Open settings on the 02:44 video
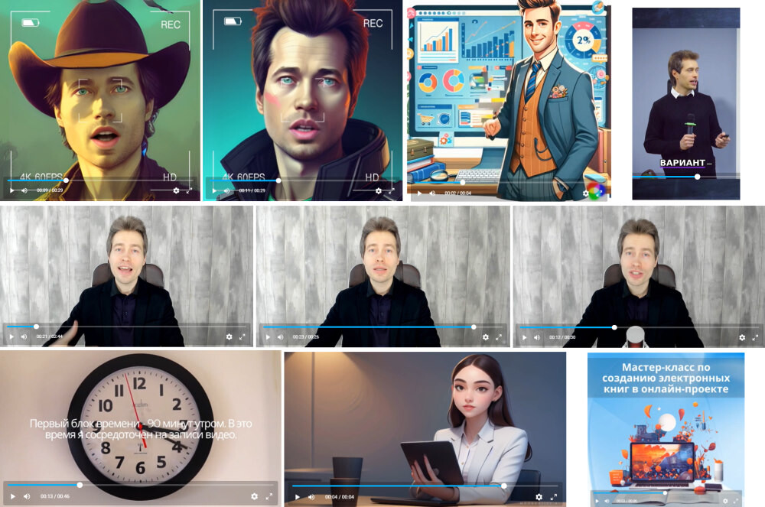The width and height of the screenshot is (765, 507). tap(229, 337)
